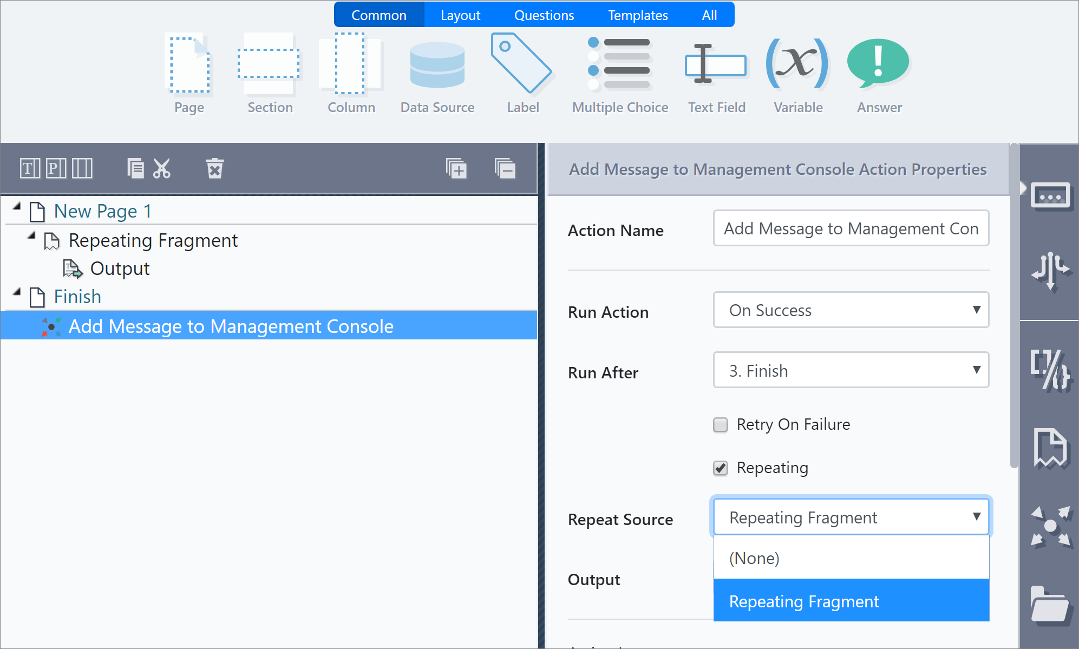The width and height of the screenshot is (1079, 649).
Task: Open the Run Action dropdown
Action: pyautogui.click(x=851, y=310)
